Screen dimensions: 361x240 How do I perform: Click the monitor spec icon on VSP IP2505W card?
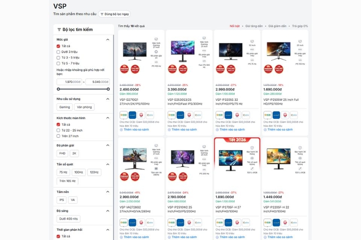pyautogui.click(x=300, y=41)
